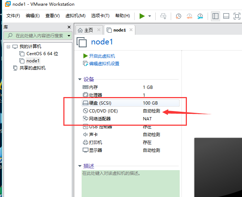
Task: Click the large node1 title heading
Action: click(102, 42)
